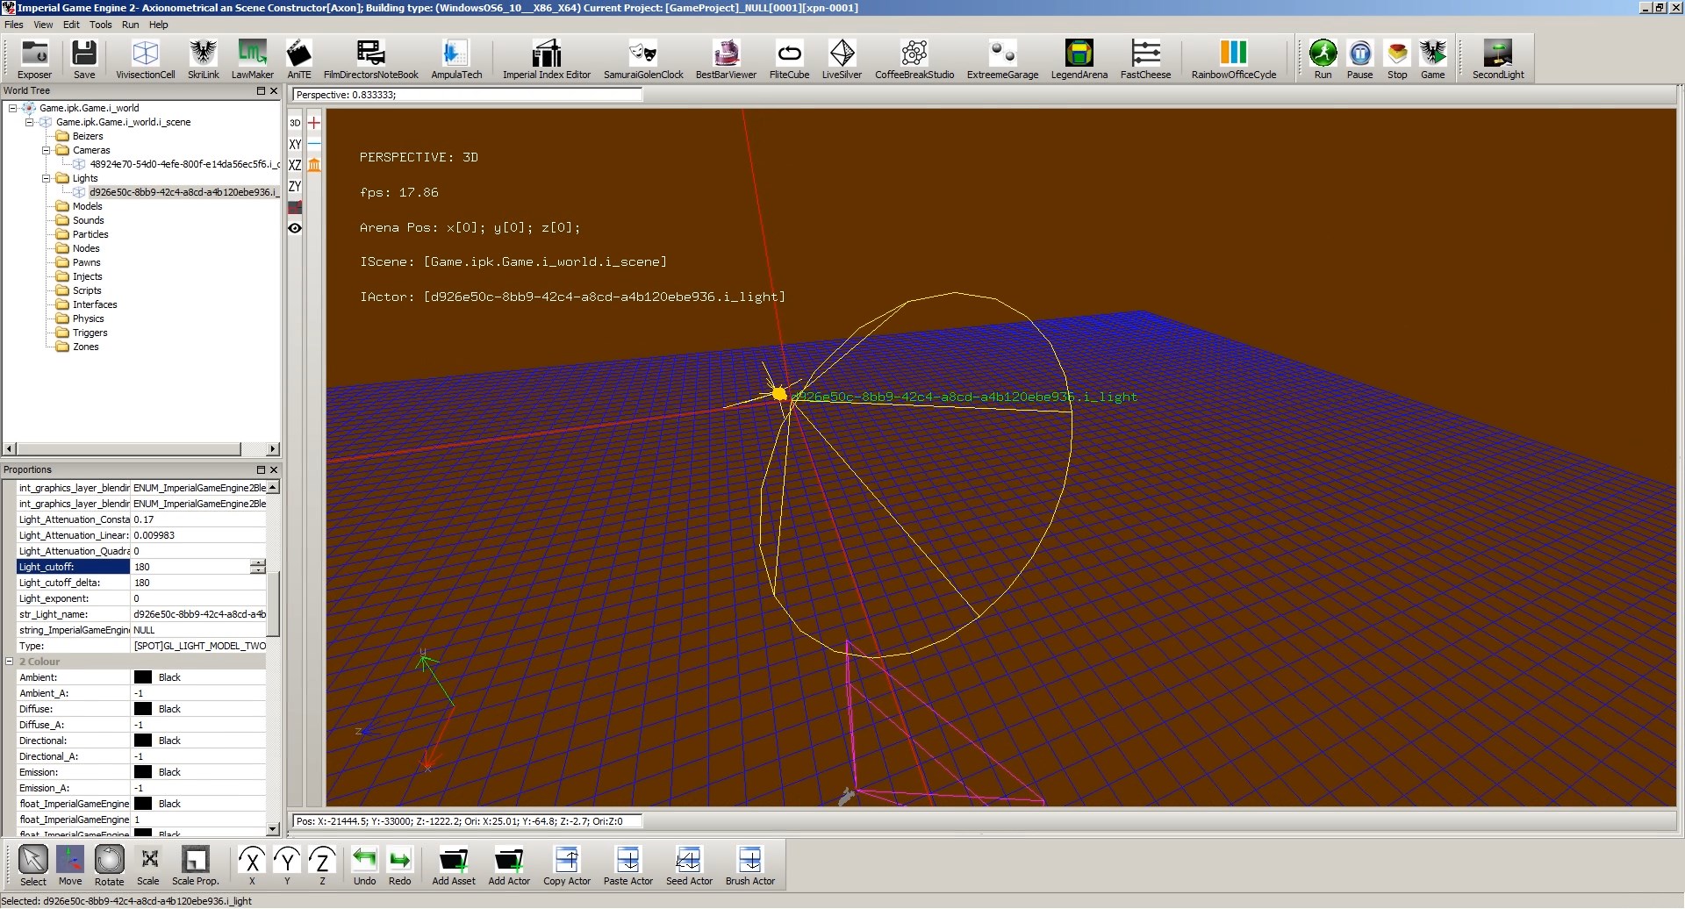Save the current project
The width and height of the screenshot is (1685, 909).
[x=84, y=60]
